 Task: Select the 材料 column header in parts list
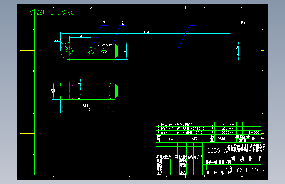tap(222, 139)
